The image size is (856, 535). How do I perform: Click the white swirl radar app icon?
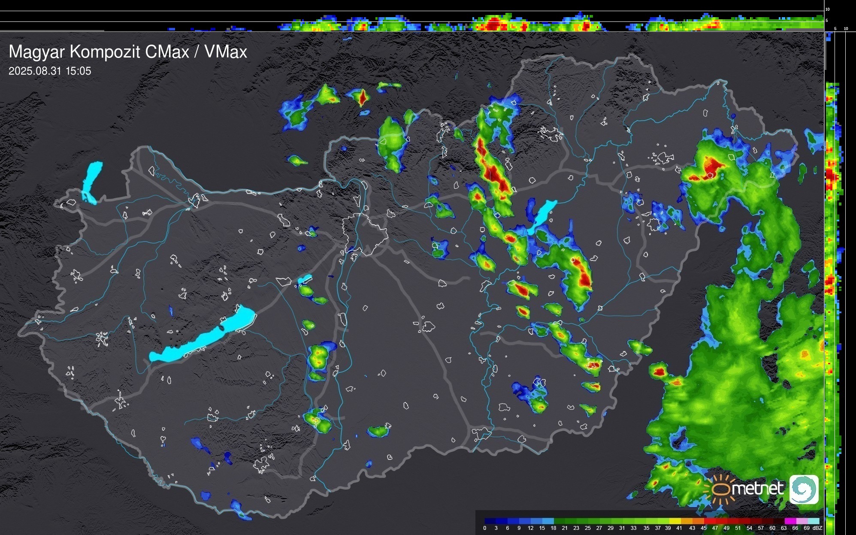(804, 489)
